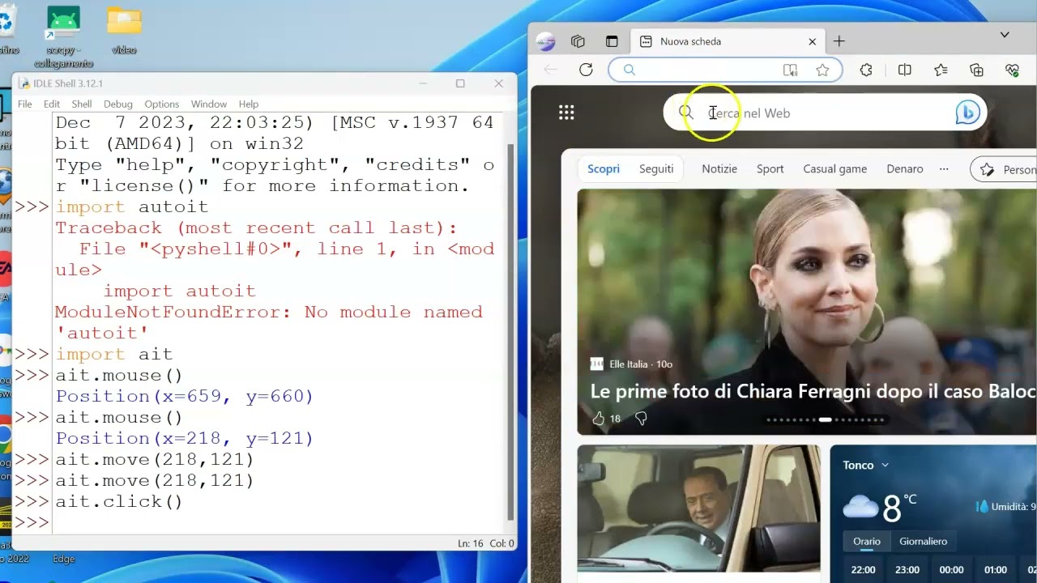The width and height of the screenshot is (1037, 583).
Task: Select the Giornaliero weather tab
Action: (x=923, y=541)
